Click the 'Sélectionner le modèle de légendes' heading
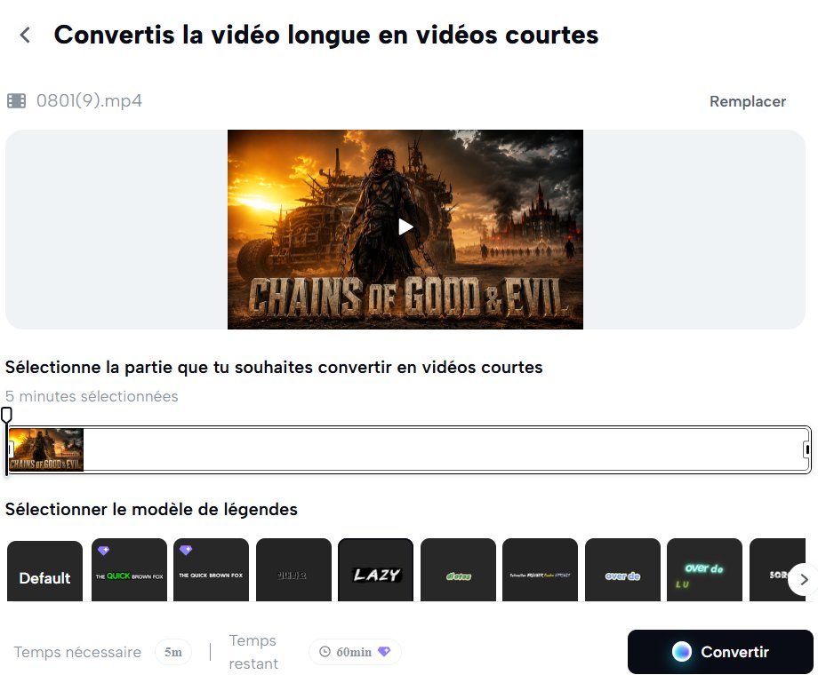Screen dimensions: 818x675 (x=151, y=509)
